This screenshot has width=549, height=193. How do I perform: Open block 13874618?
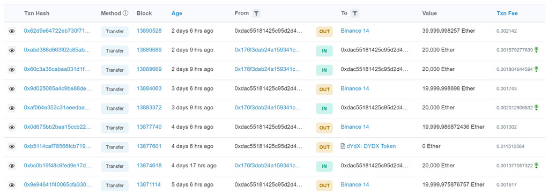[x=149, y=165]
